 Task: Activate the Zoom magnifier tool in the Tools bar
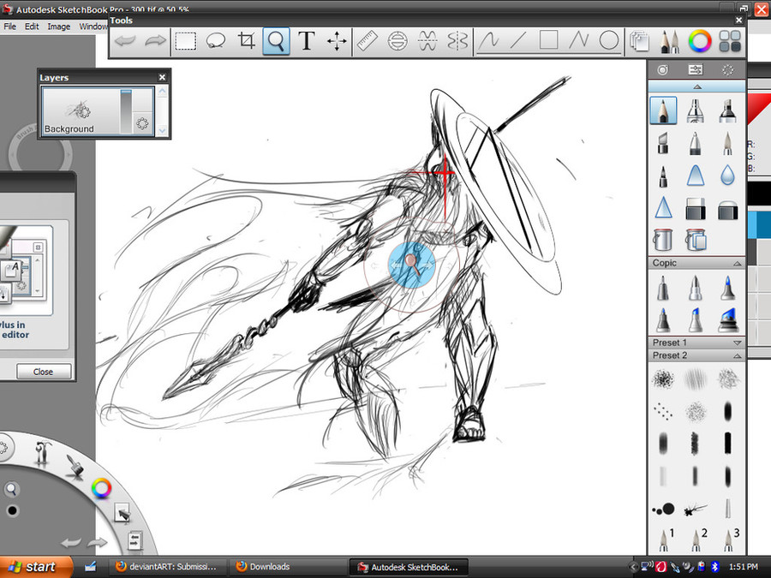pyautogui.click(x=276, y=41)
